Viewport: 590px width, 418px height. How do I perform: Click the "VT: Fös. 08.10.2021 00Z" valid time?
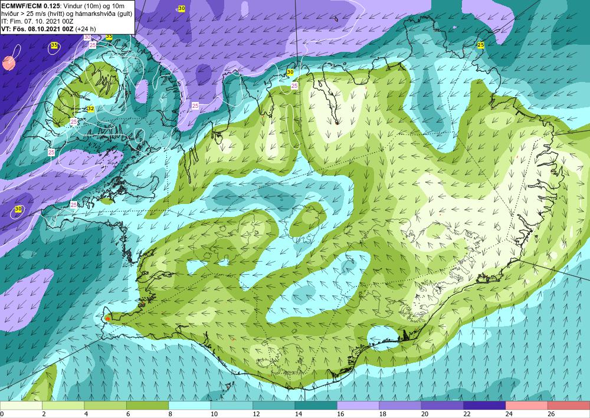pos(38,28)
